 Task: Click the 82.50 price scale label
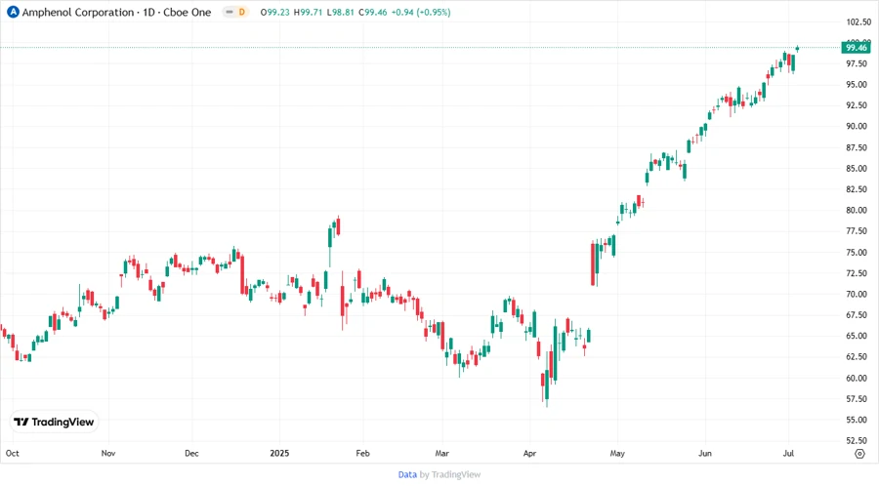pos(857,189)
